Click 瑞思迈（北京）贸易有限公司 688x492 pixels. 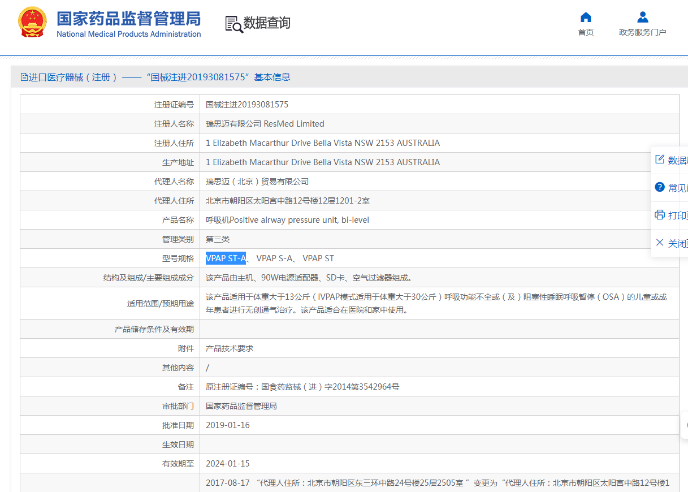pyautogui.click(x=257, y=182)
